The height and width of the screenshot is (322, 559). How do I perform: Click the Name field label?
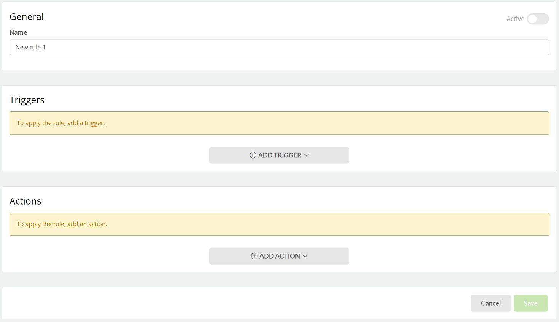(18, 32)
